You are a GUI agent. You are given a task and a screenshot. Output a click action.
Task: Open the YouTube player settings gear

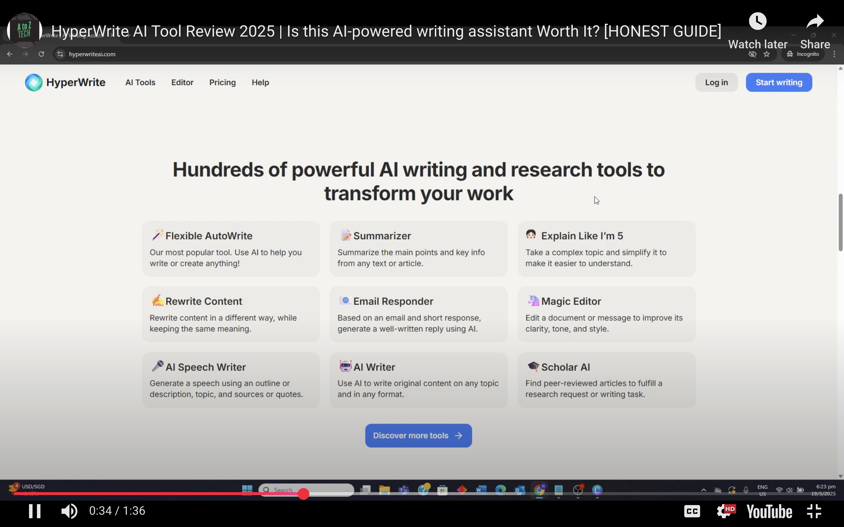(x=725, y=511)
